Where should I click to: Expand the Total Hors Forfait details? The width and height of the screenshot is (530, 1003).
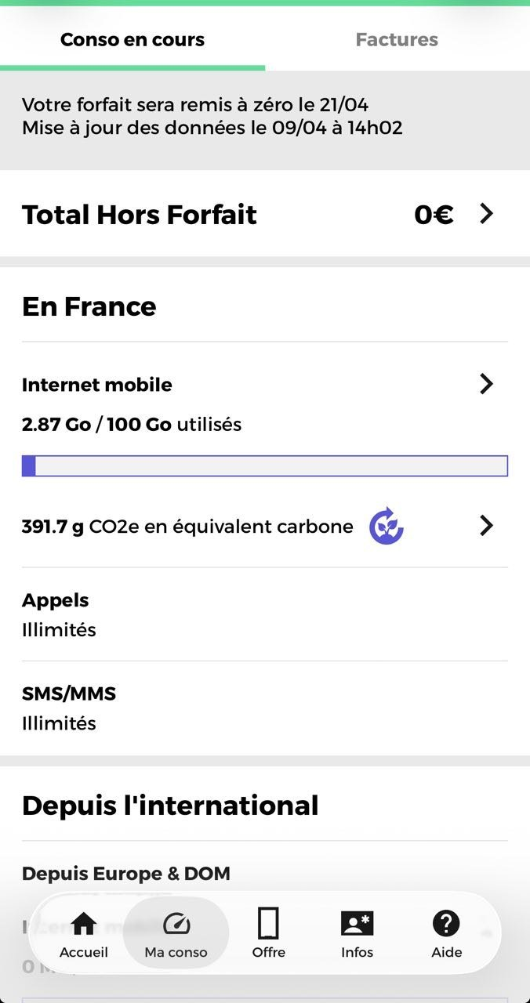pos(486,213)
